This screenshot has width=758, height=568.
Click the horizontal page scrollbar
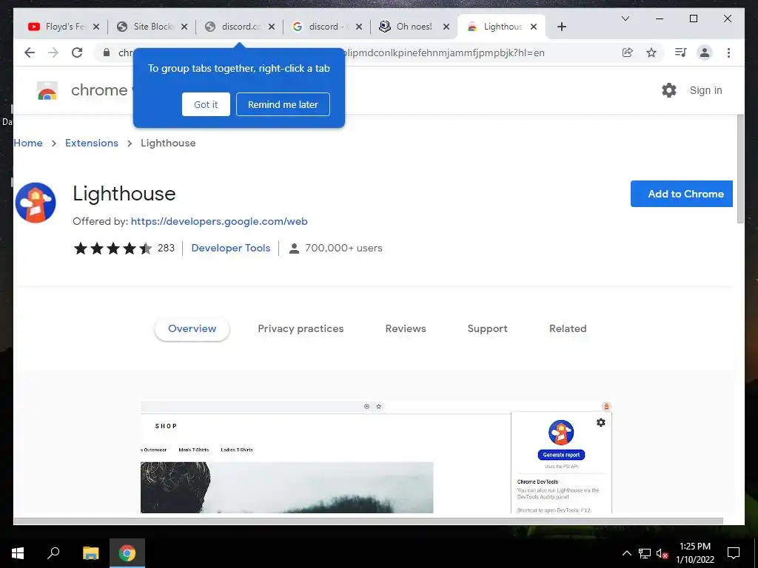[x=369, y=521]
